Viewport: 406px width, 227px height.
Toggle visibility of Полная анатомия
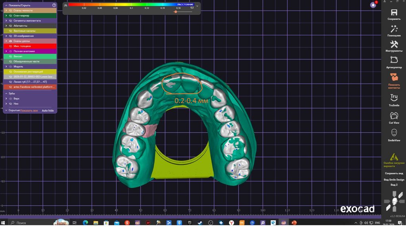click(x=11, y=51)
